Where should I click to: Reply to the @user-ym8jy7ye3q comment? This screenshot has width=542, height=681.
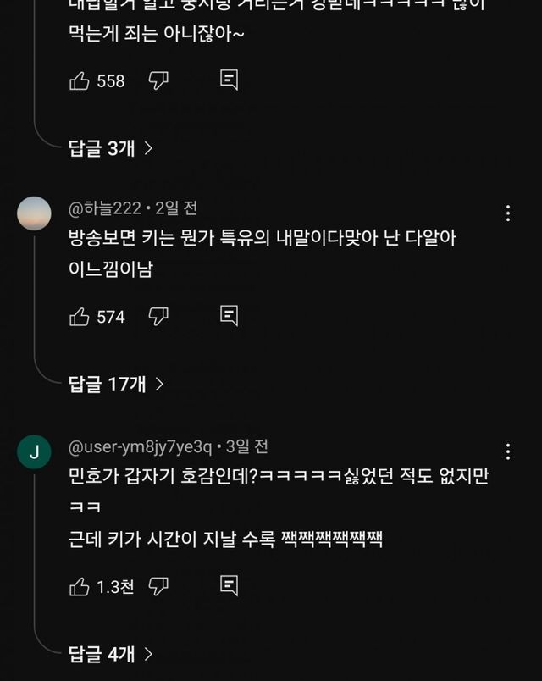[x=229, y=586]
